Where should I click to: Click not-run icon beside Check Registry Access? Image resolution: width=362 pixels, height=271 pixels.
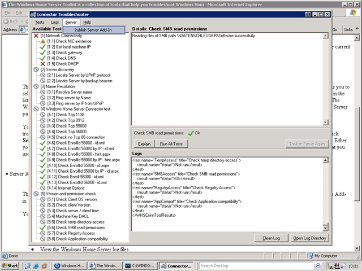pos(43,233)
